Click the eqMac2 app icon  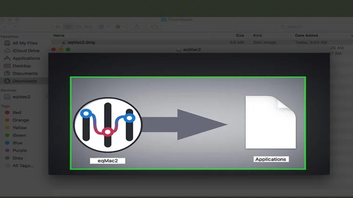(x=108, y=125)
